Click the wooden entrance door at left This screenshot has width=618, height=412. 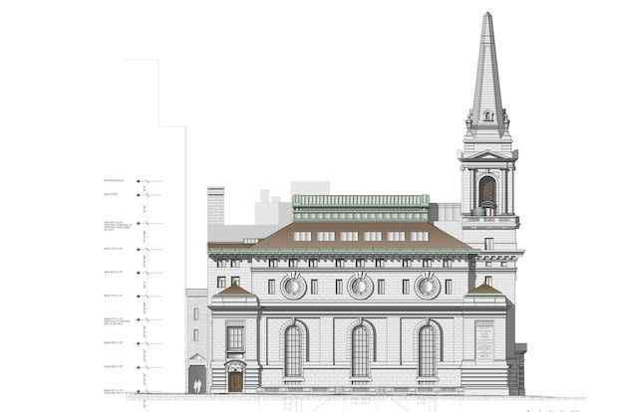click(x=235, y=381)
